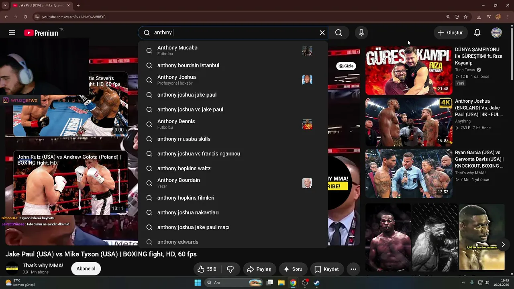This screenshot has width=514, height=289.
Task: Go back in browser history
Action: (6, 17)
